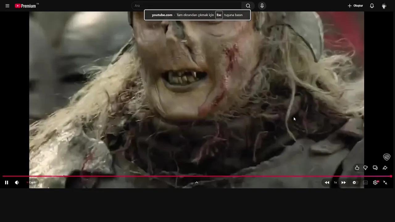The height and width of the screenshot is (222, 395).
Task: Fast-forward with the double-right arrows
Action: click(343, 183)
